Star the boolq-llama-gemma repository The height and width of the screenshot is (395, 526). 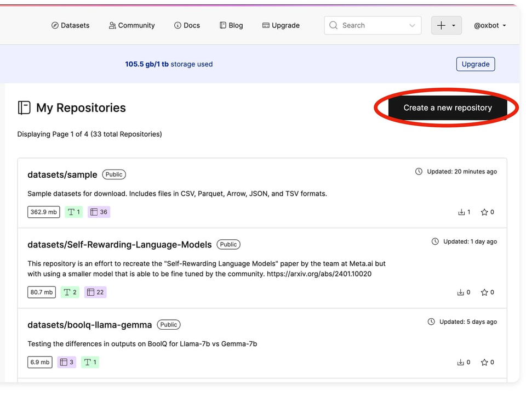(x=483, y=362)
